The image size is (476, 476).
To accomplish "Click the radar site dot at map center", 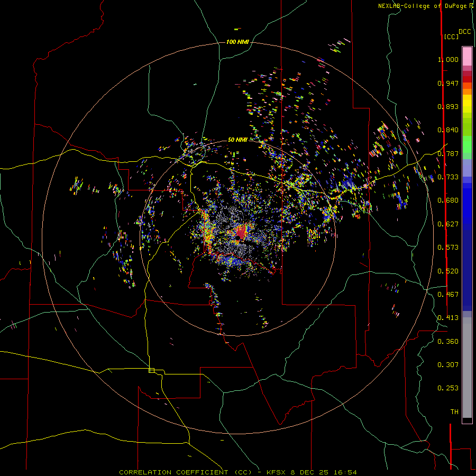I will pyautogui.click(x=237, y=237).
